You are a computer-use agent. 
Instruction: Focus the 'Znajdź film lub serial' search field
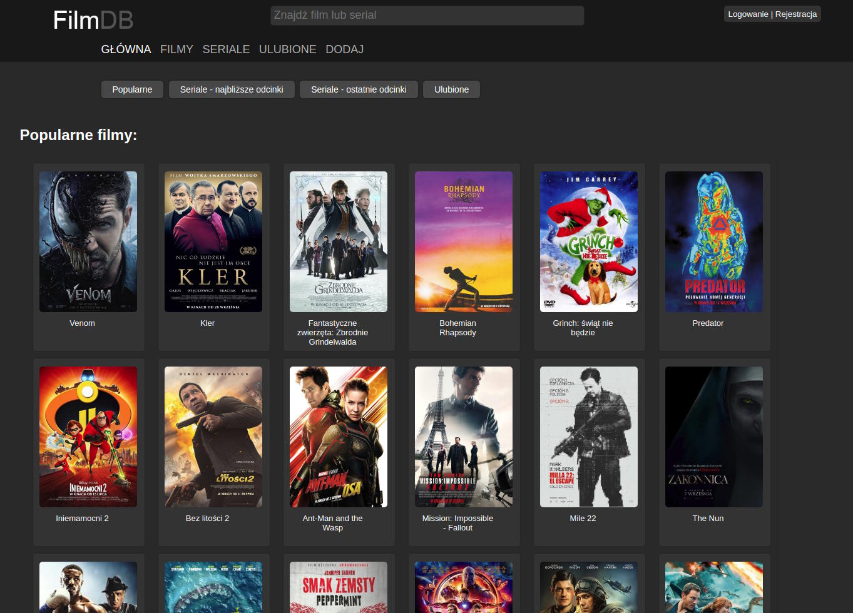click(x=427, y=16)
